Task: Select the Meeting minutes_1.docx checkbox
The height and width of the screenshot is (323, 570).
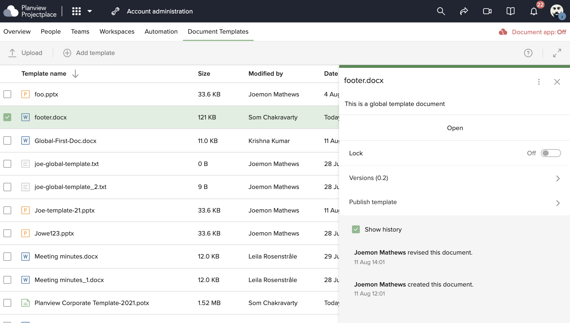Action: click(x=7, y=280)
